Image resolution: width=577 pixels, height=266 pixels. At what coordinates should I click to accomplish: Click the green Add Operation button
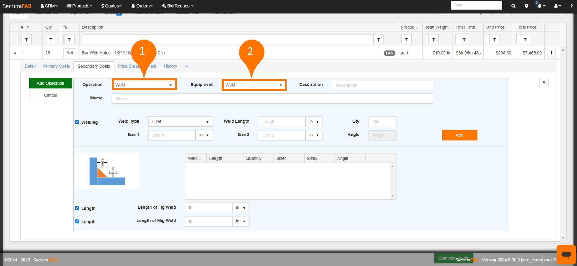(x=50, y=83)
